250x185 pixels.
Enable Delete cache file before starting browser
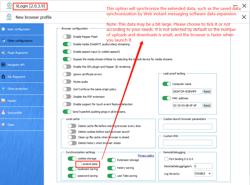pos(72,126)
